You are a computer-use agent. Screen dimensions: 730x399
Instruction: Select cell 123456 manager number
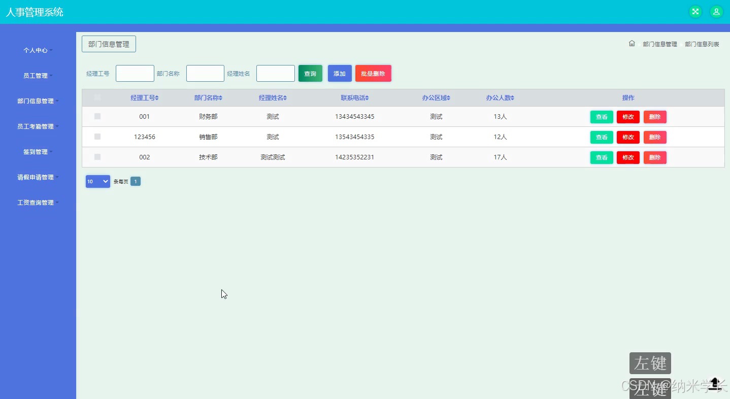[x=145, y=137]
